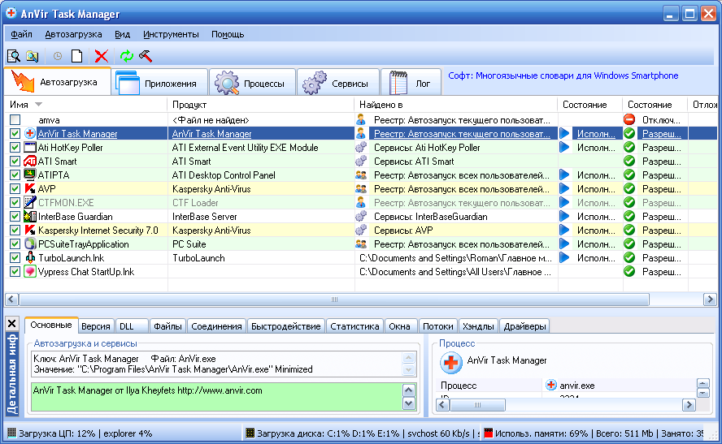Viewport: 722px width, 444px height.
Task: Click right arrow of process panel scrollbar
Action: [689, 405]
